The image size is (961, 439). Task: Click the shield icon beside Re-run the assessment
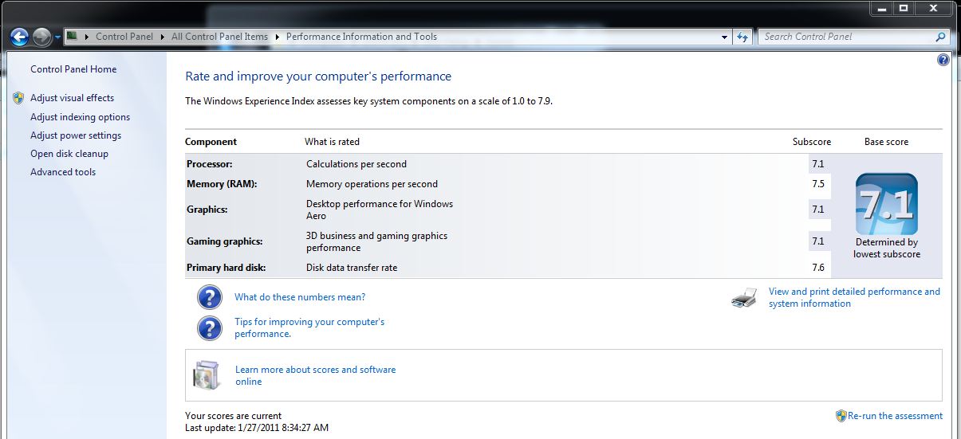841,416
